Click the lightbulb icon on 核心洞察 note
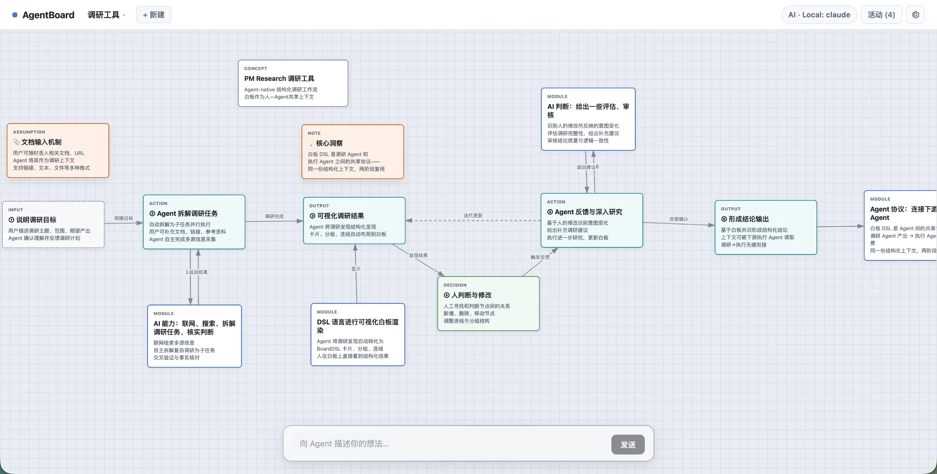This screenshot has height=474, width=937. [x=311, y=143]
